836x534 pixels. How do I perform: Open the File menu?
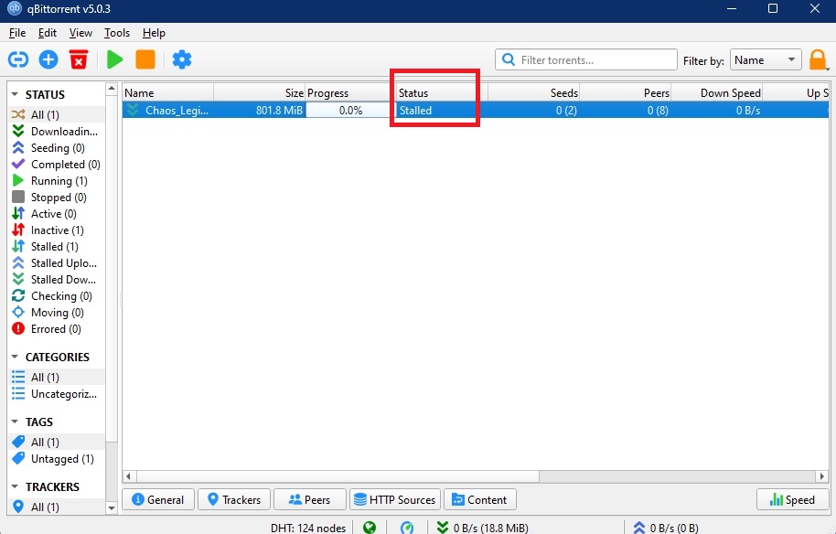pos(17,33)
